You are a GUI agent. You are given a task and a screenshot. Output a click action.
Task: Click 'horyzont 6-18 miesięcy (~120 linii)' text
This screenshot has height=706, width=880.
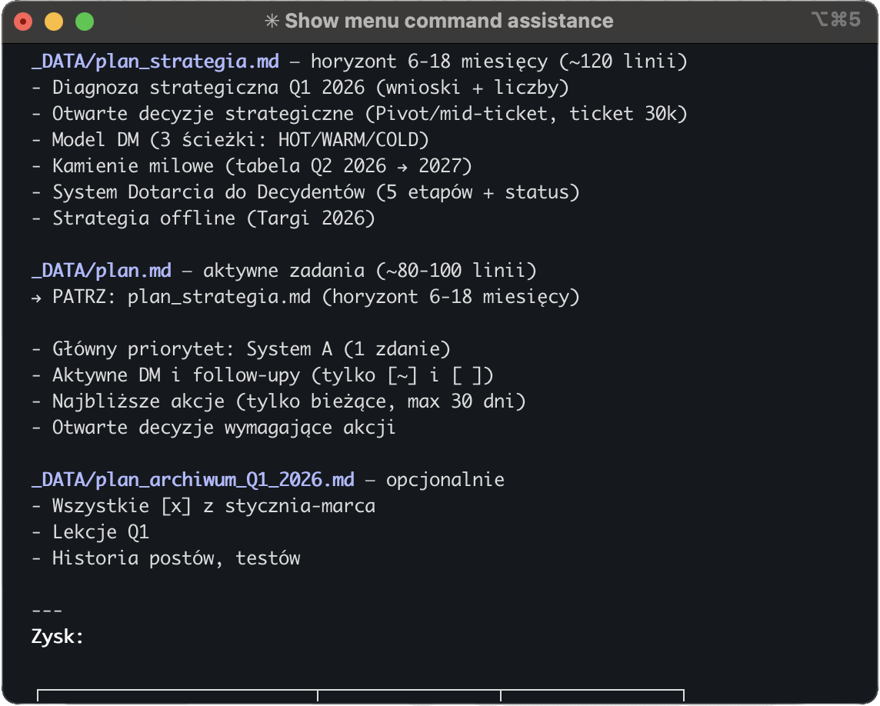[x=499, y=62]
